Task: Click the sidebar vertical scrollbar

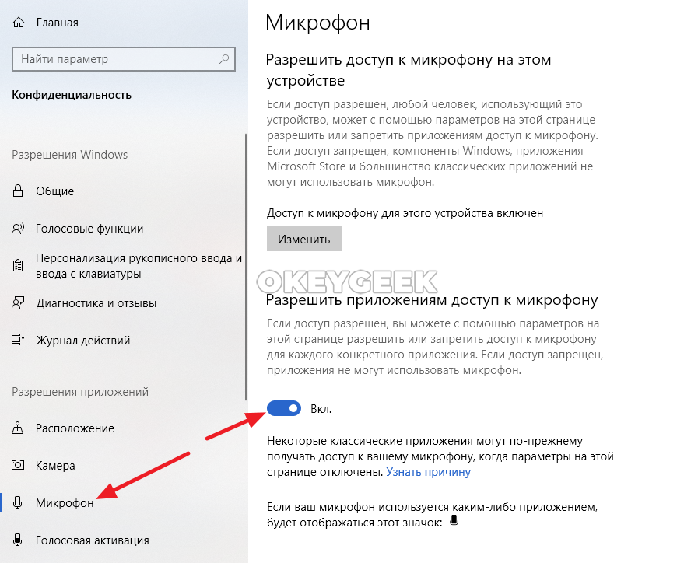Action: coord(246,267)
